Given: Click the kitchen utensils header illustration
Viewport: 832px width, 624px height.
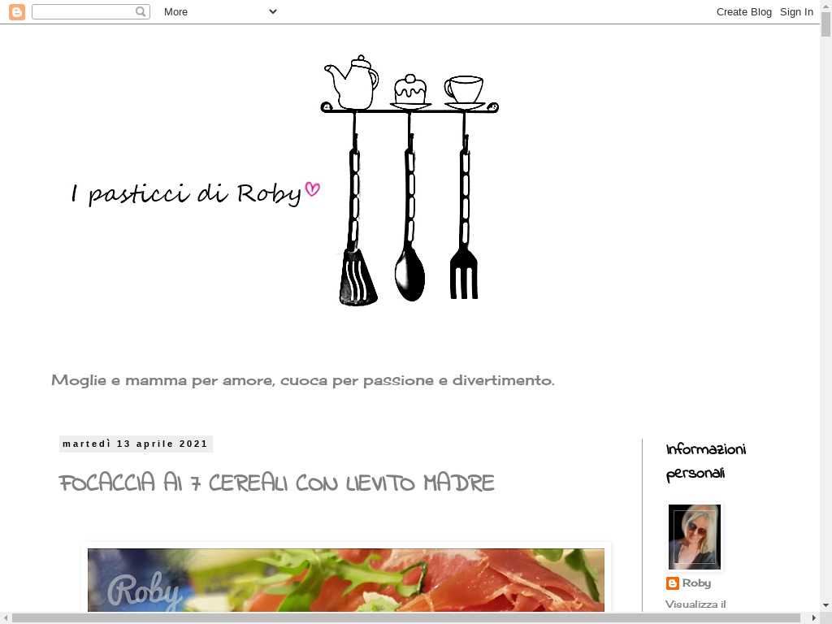Looking at the screenshot, I should point(409,180).
